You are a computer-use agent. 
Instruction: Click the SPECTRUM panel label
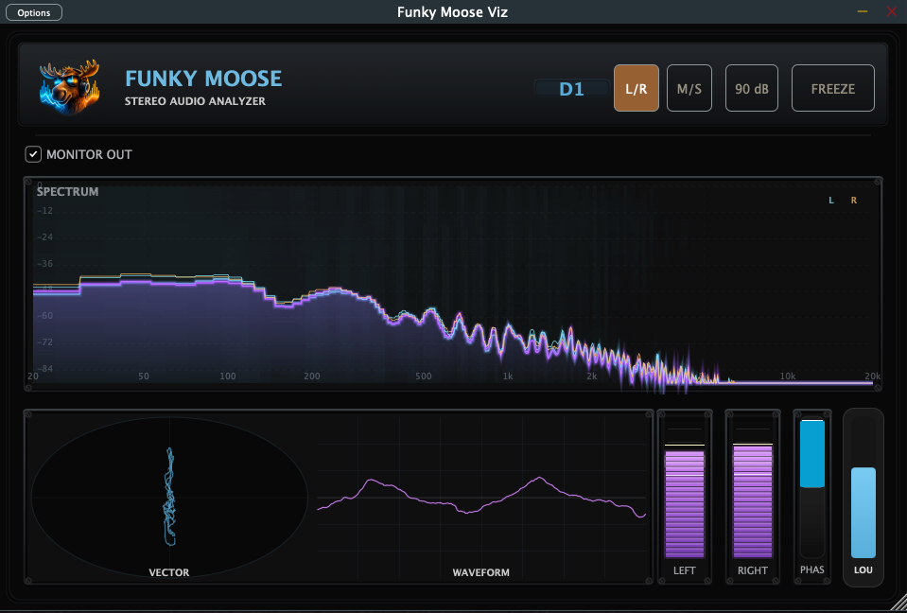point(67,191)
